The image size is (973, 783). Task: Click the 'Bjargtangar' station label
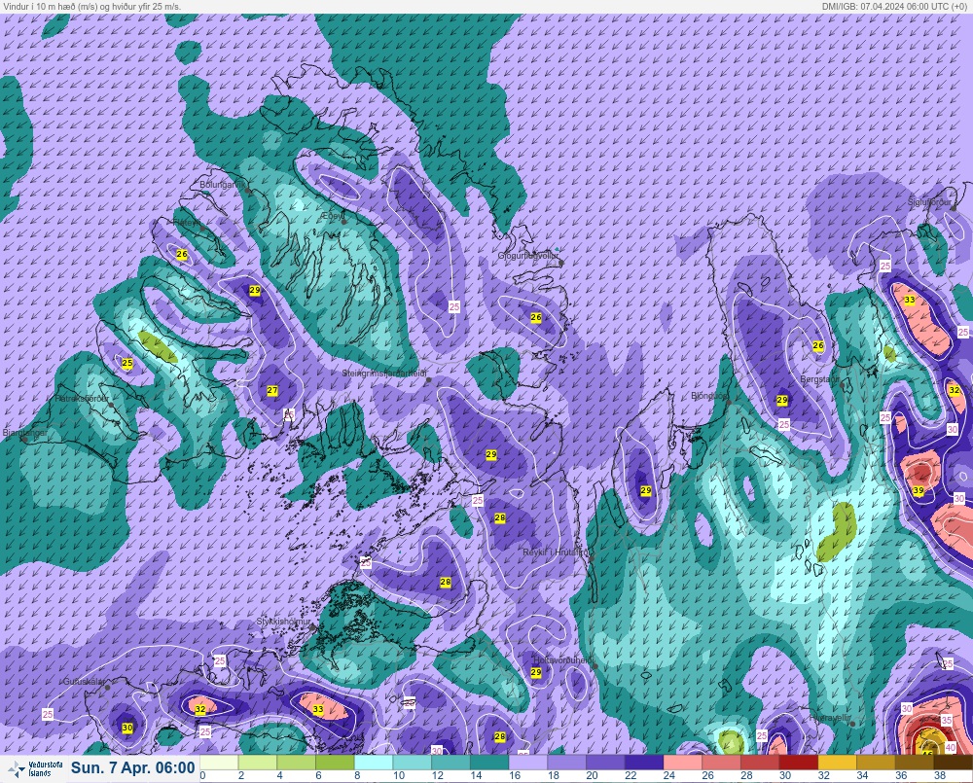tap(25, 433)
